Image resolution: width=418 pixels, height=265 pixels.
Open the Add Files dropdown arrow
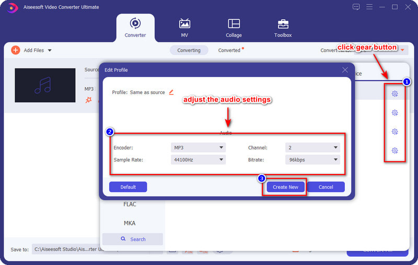[50, 50]
